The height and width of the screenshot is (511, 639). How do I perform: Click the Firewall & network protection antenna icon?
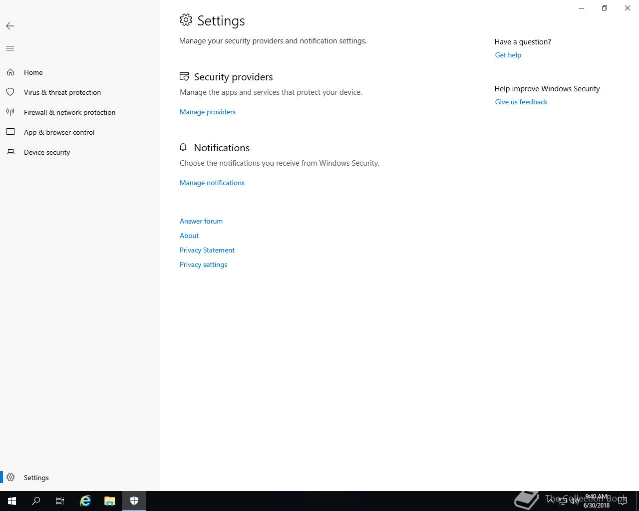(x=10, y=112)
